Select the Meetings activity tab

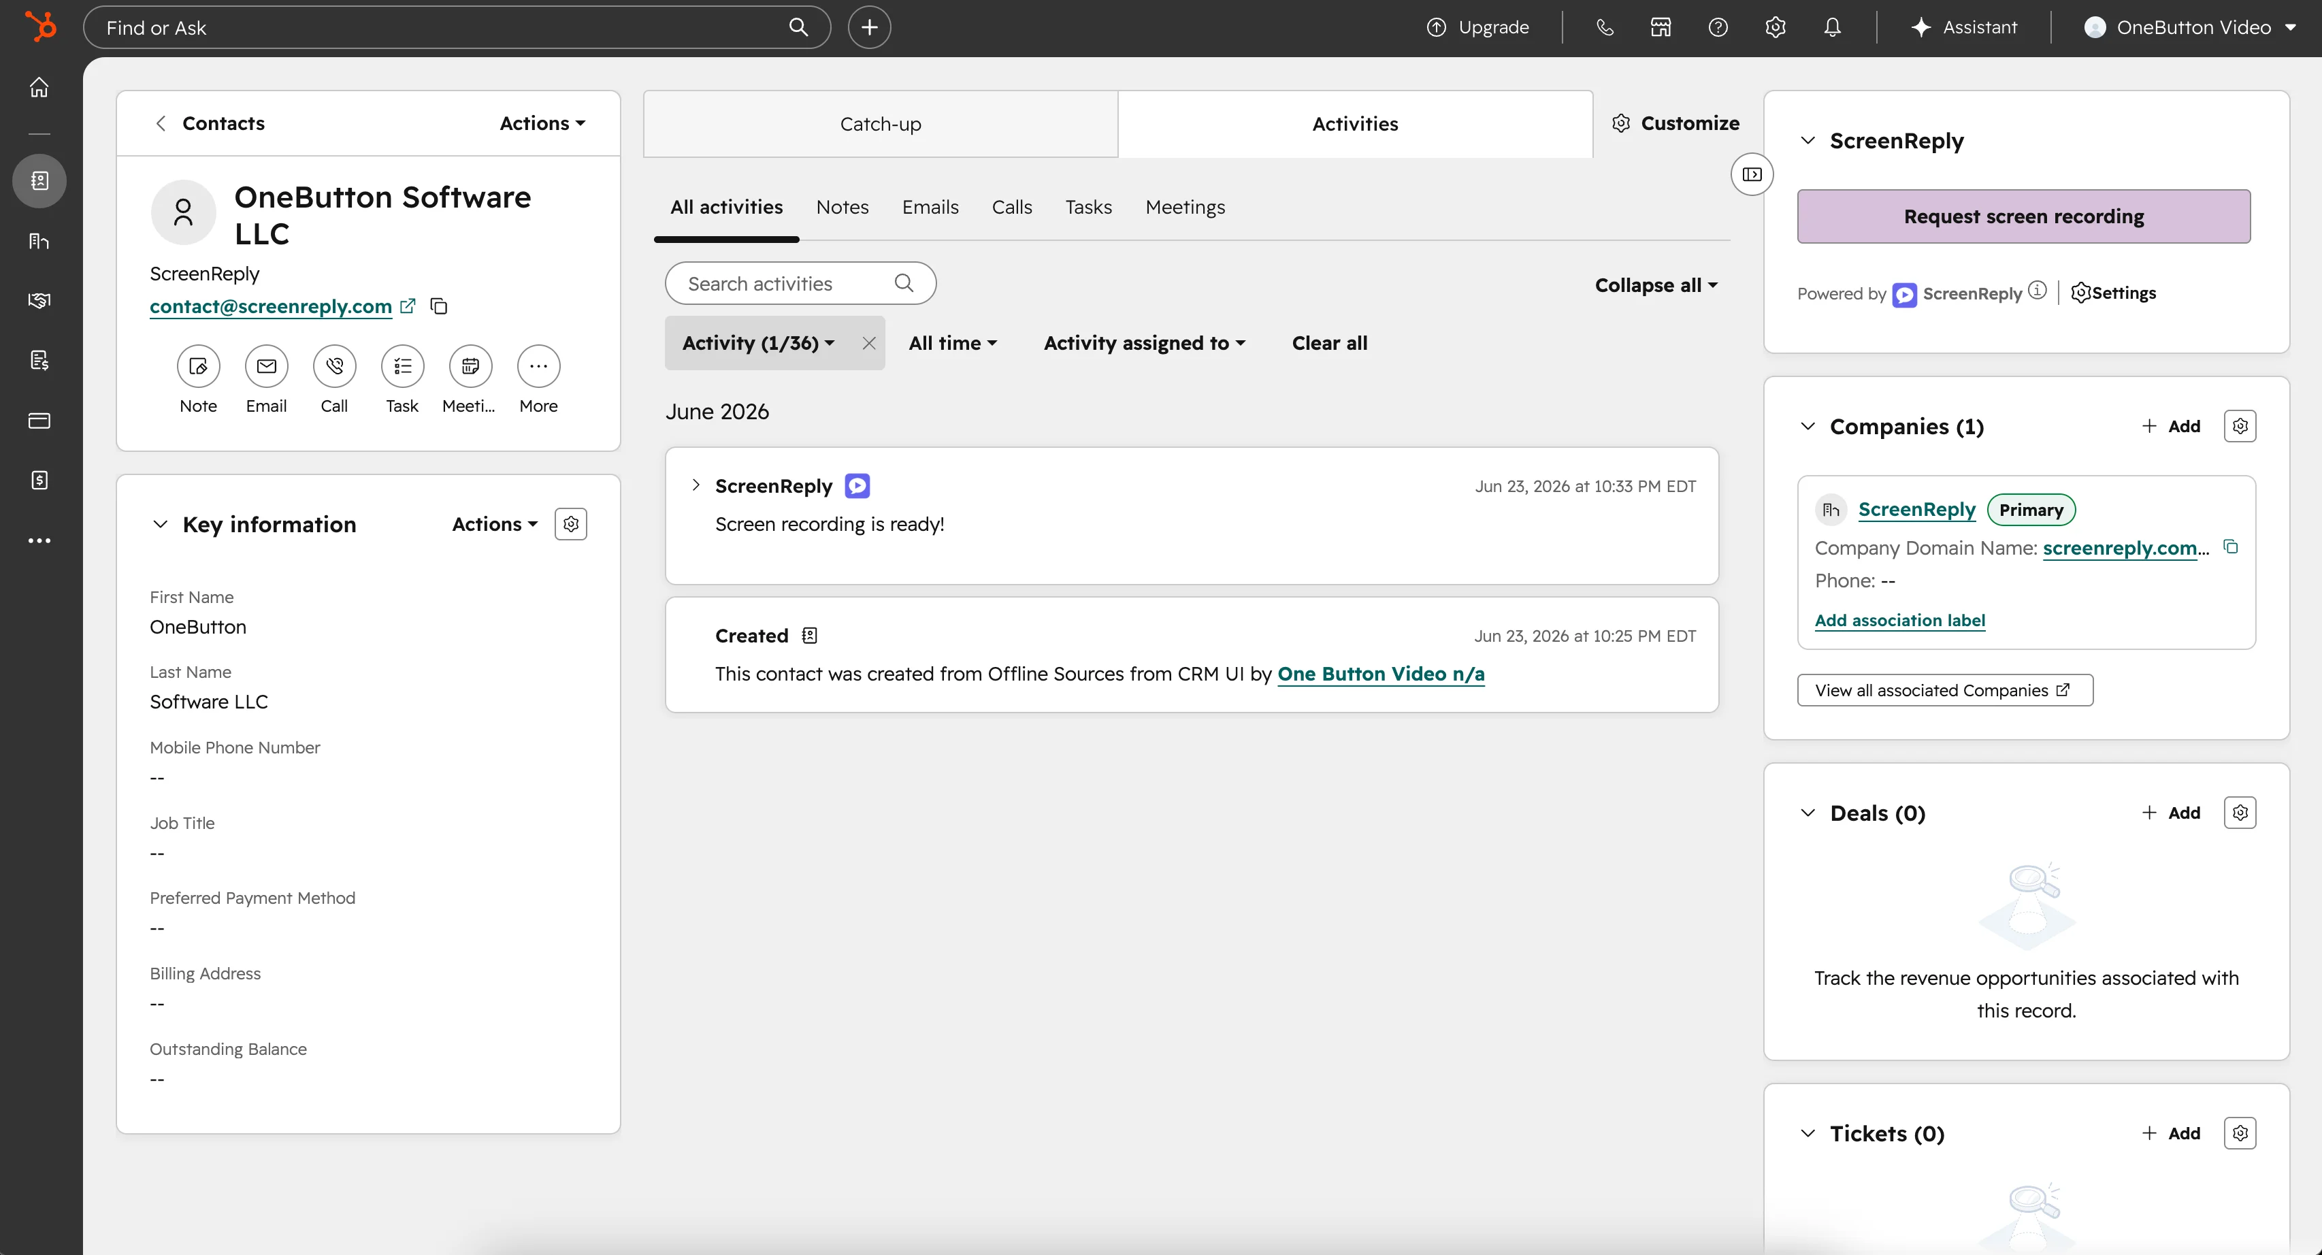[1184, 208]
